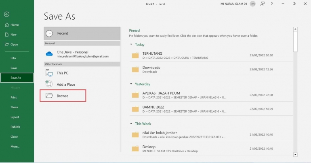This screenshot has height=163, width=311.
Task: Collapse the Today group
Action: point(131,44)
